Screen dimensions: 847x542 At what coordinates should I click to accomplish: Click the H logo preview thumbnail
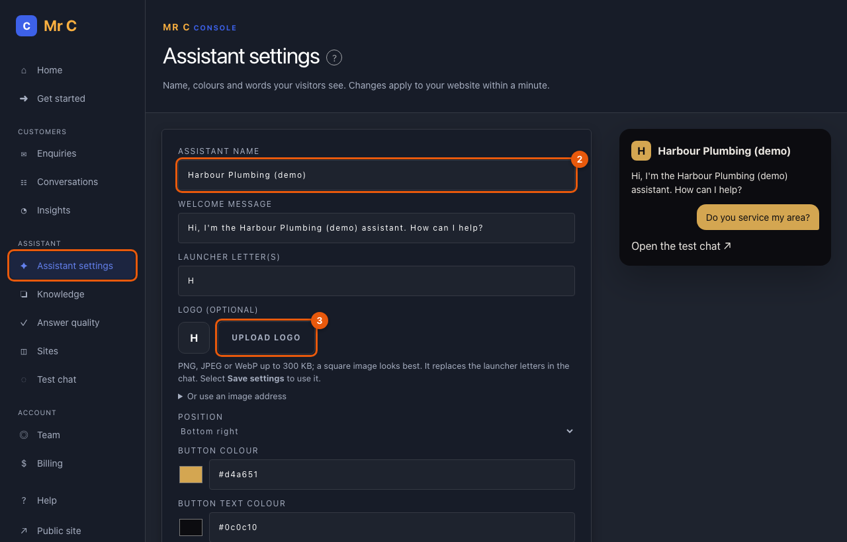[194, 338]
